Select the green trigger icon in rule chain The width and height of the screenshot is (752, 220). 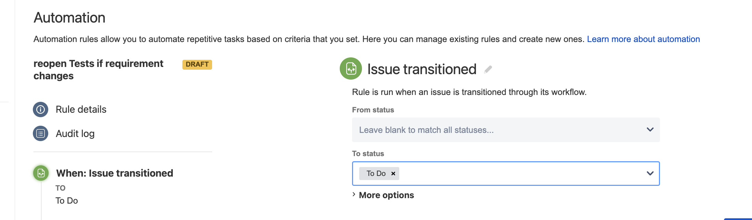pyautogui.click(x=41, y=173)
